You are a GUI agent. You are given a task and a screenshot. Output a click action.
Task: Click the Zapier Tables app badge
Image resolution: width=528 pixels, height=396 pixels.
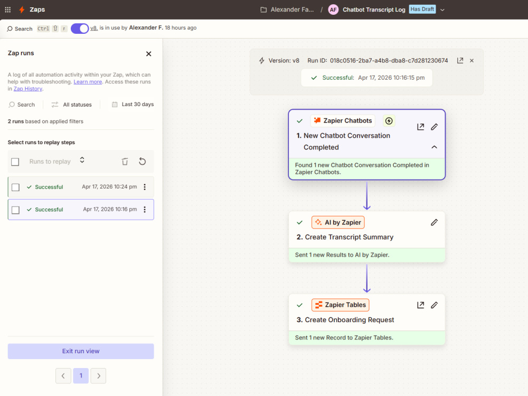(x=341, y=305)
